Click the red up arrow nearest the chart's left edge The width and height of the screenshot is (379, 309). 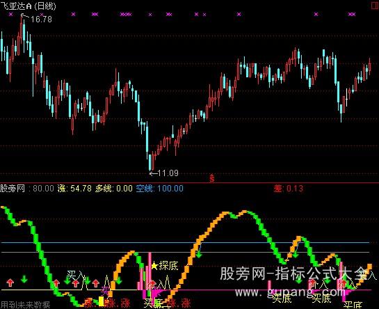(10, 282)
